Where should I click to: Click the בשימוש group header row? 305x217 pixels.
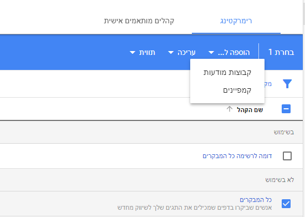[151, 132]
